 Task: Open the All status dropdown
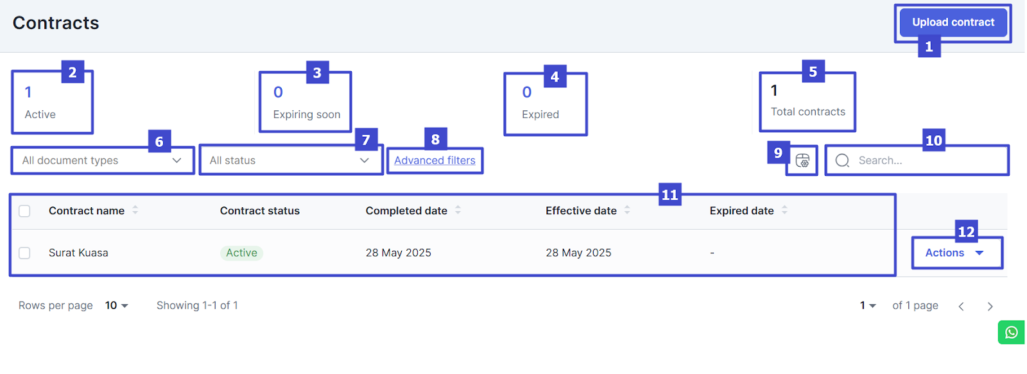[291, 160]
